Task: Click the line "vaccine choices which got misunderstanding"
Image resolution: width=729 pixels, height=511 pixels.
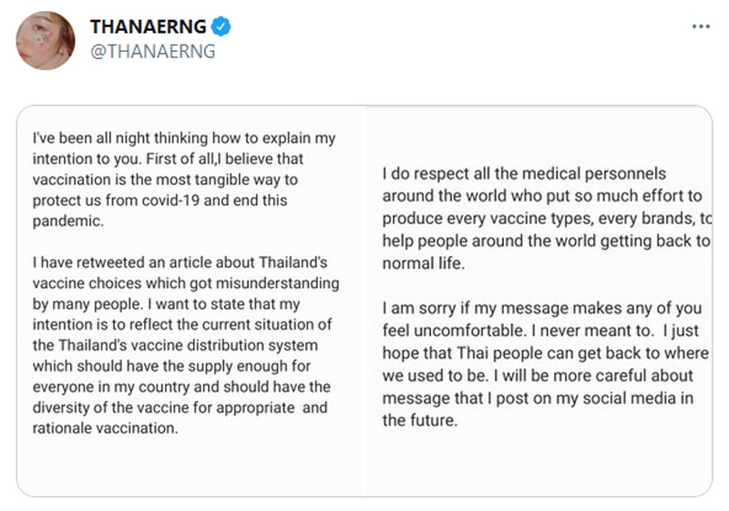Action: pos(185,283)
